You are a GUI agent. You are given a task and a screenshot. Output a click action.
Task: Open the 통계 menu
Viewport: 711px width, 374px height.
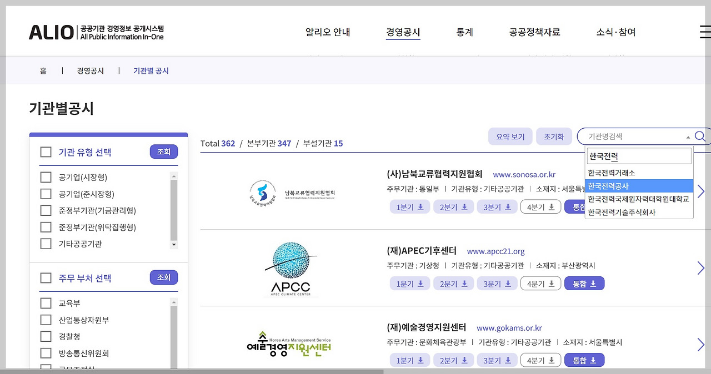(x=464, y=32)
